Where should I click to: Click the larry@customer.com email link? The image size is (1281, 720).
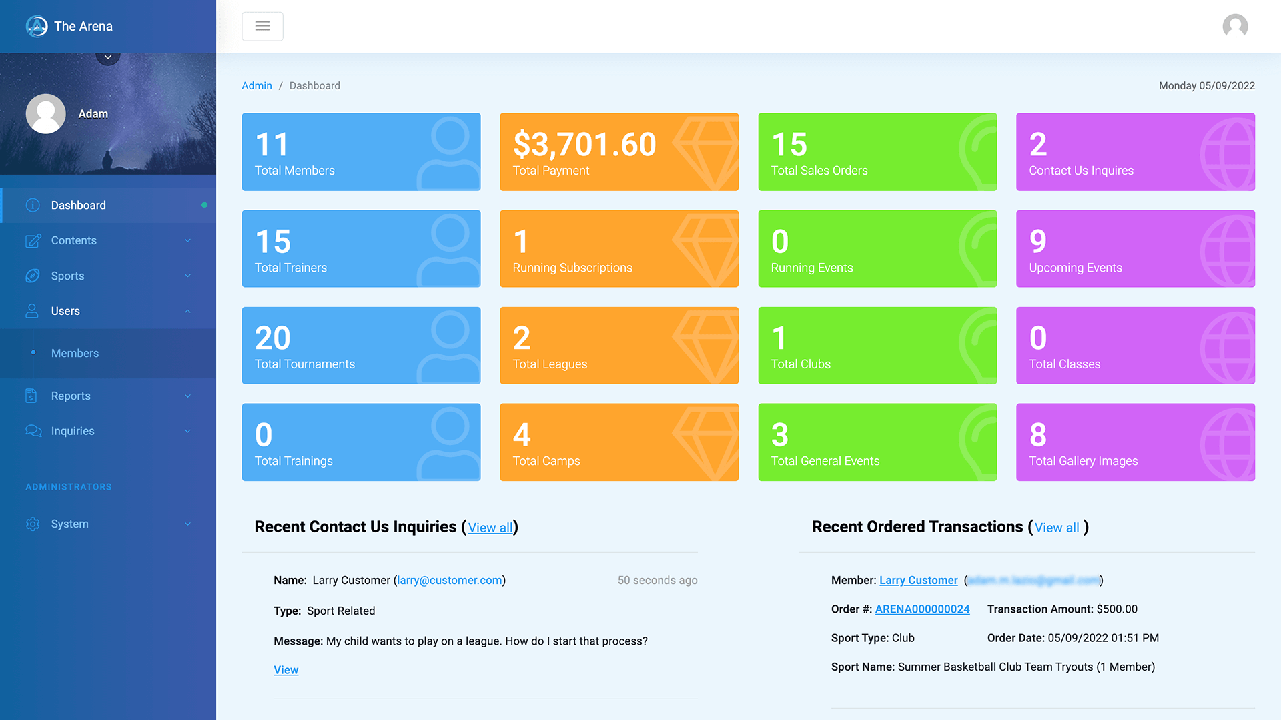click(450, 581)
